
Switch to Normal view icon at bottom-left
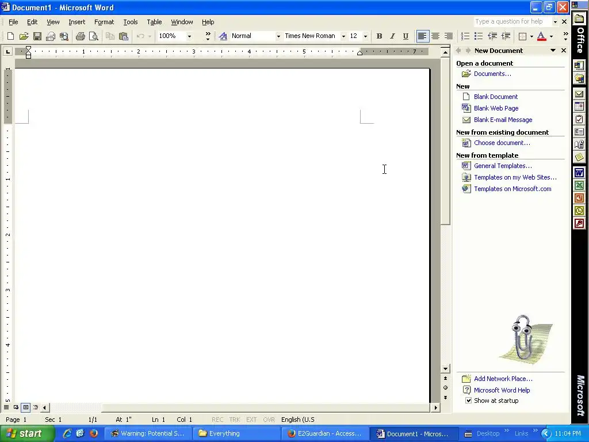pyautogui.click(x=6, y=407)
